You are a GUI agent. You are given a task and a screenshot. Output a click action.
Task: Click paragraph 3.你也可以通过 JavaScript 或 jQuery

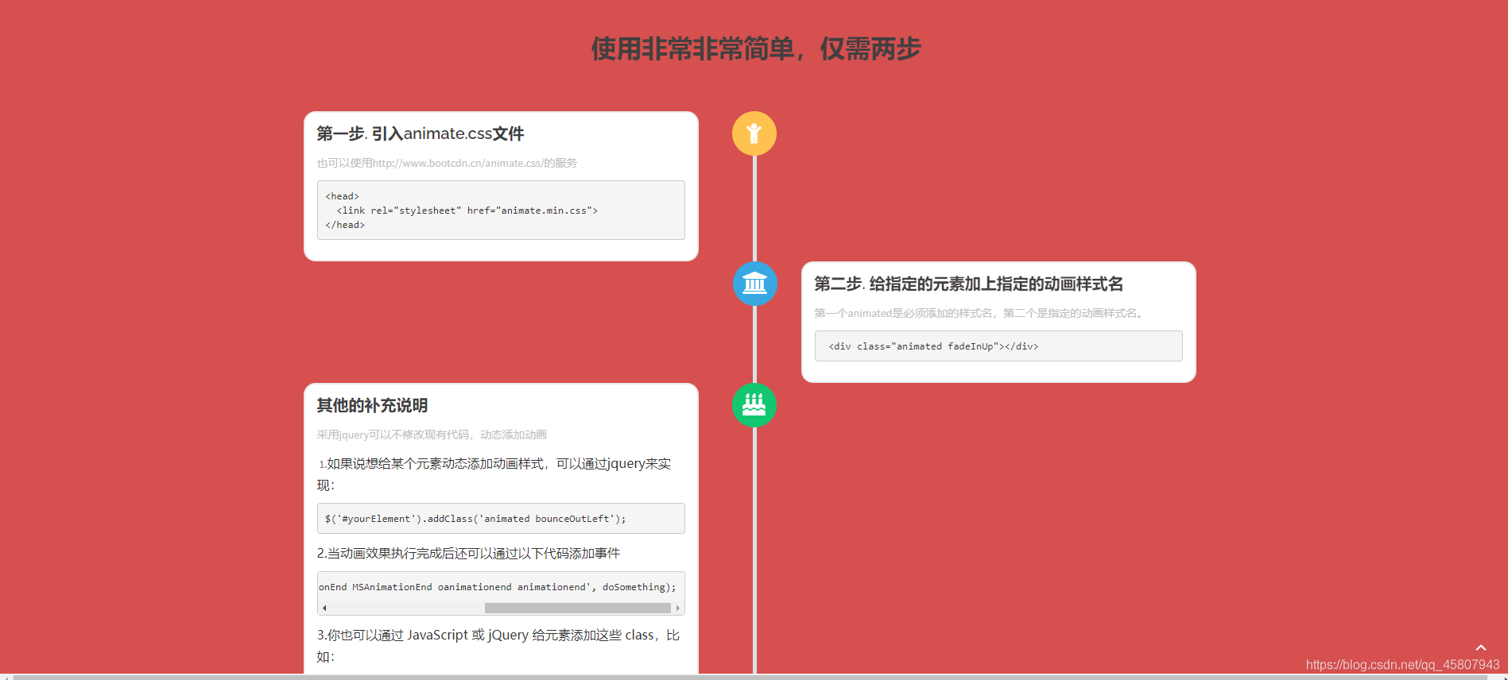[x=498, y=646]
